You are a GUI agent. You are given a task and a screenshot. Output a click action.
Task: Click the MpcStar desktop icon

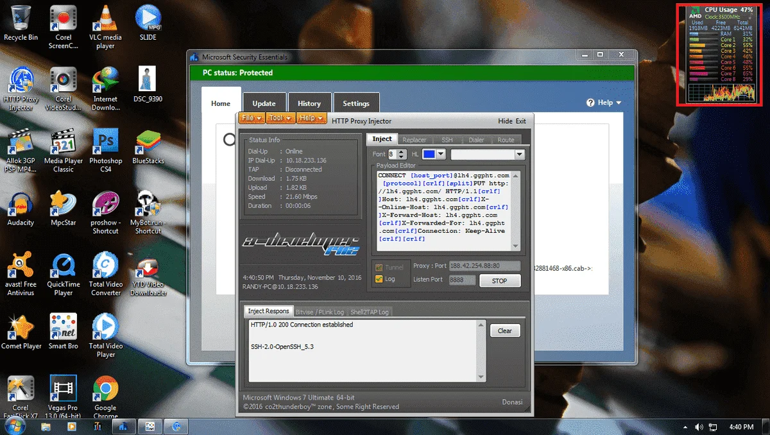point(64,208)
